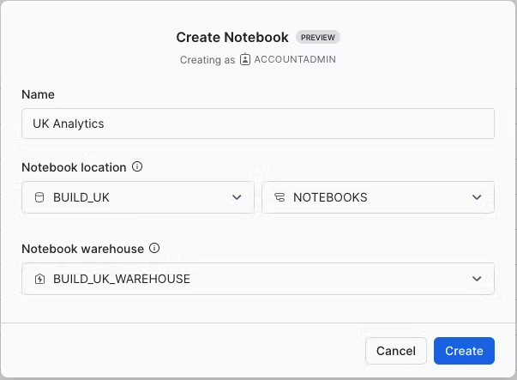Expand the BUILD_UK_WAREHOUSE chevron

tap(477, 279)
